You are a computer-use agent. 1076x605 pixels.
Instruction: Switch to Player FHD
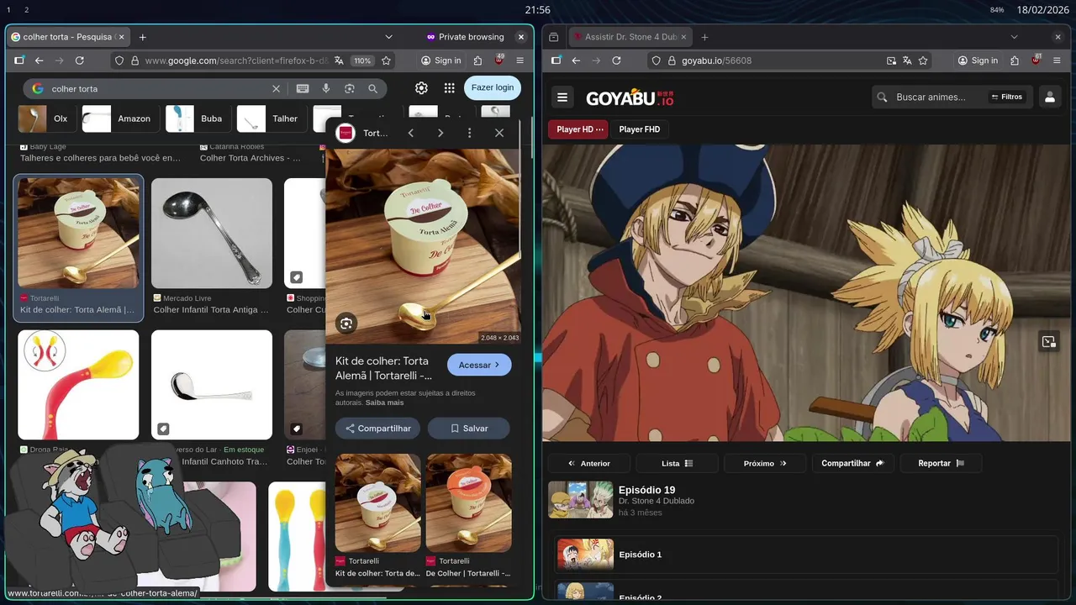pos(640,129)
